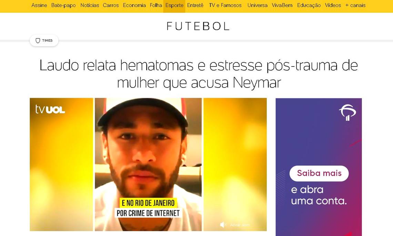The image size is (393, 236).
Task: Open the Carros menu item
Action: point(111,5)
